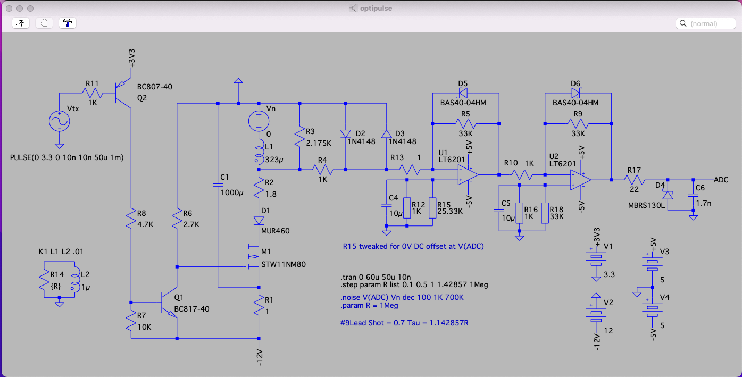Select the Q1 BC817-40 transistor symbol
Screen dimensions: 742x377
pos(171,303)
